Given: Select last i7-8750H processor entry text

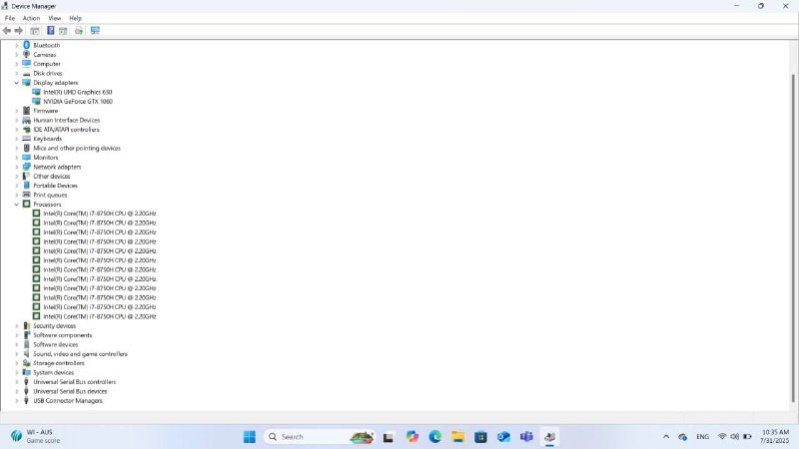Looking at the screenshot, I should click(100, 316).
